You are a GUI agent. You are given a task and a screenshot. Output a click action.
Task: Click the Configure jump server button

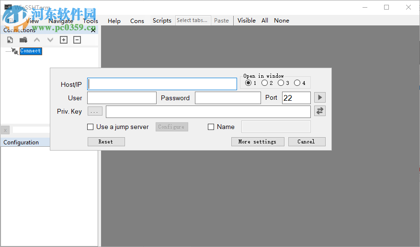172,127
